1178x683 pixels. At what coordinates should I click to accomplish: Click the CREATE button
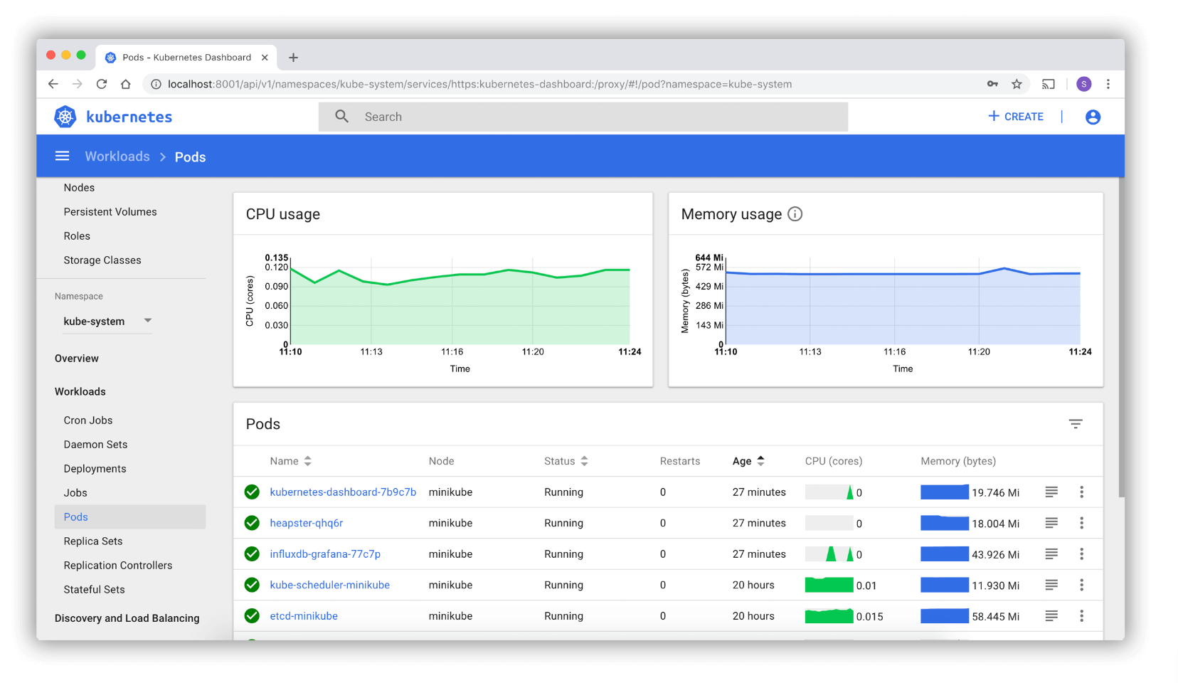1016,117
